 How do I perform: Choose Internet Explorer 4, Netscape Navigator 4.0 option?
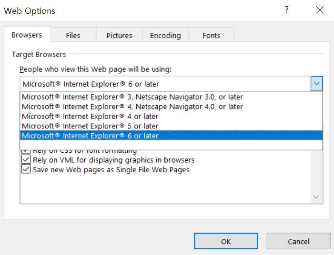(x=171, y=107)
